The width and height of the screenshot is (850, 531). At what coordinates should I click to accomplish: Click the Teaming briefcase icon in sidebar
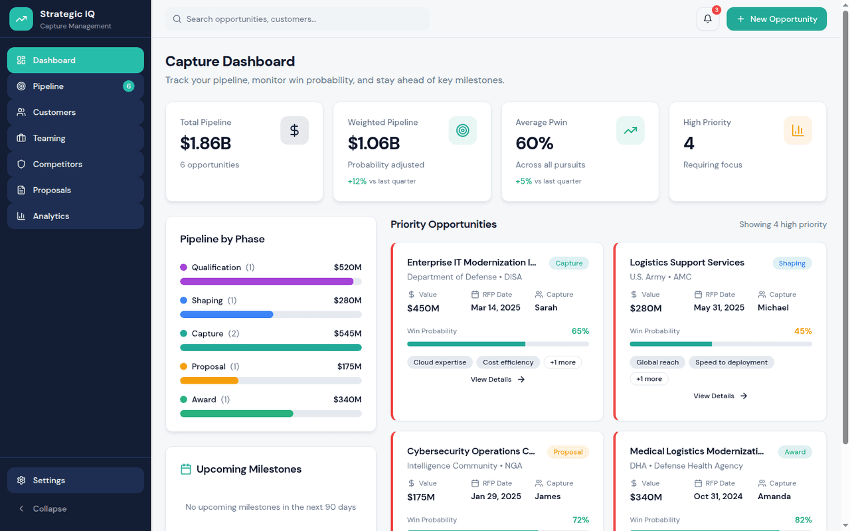tap(21, 138)
